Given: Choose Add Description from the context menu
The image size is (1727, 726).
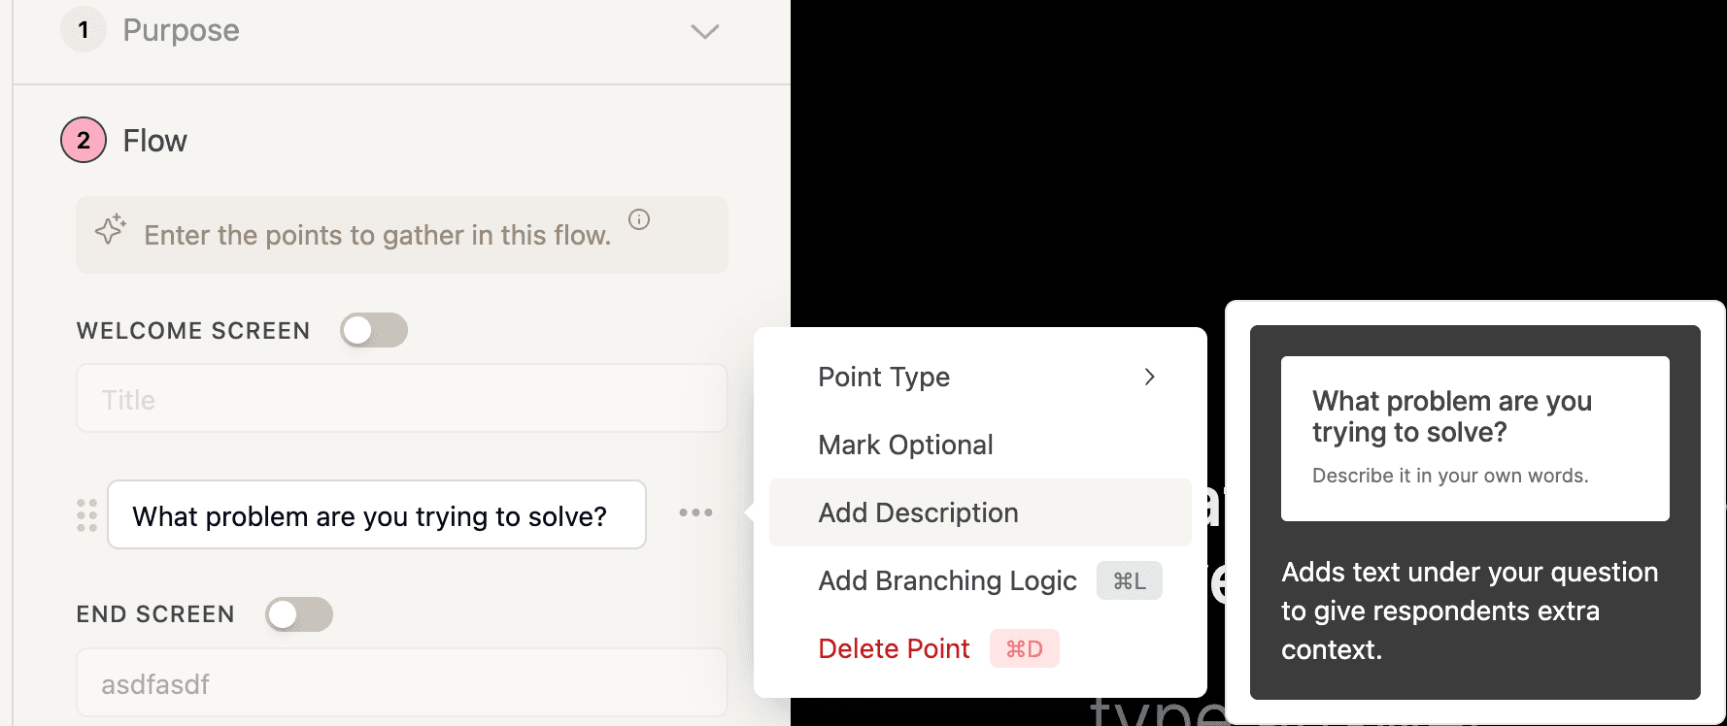Looking at the screenshot, I should [x=918, y=512].
